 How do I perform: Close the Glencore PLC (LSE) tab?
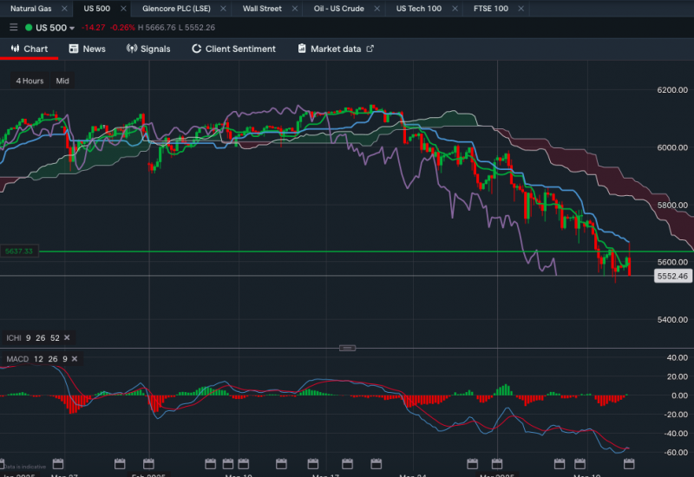pos(222,9)
